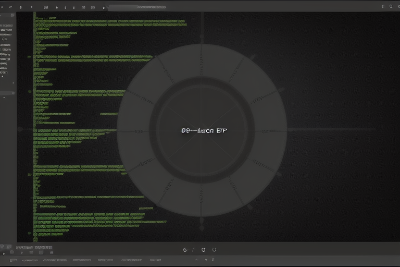Toggle the first circle indicator below the editor
This screenshot has width=400, height=267.
[185, 250]
